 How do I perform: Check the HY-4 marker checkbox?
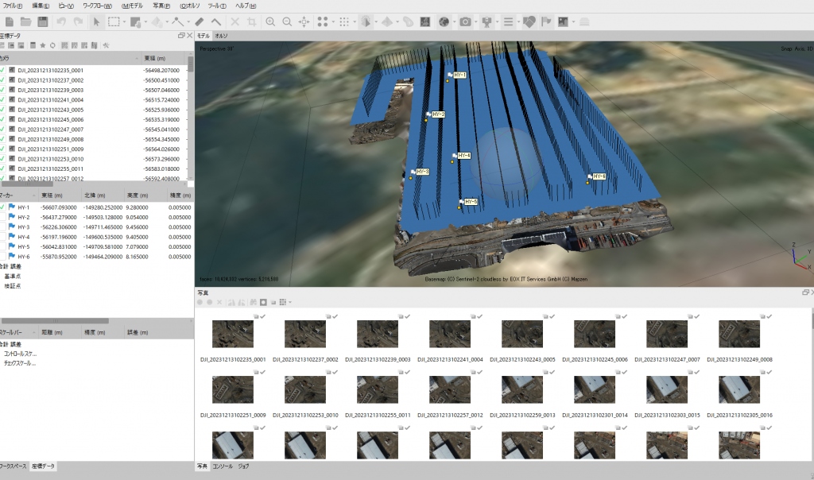2,237
